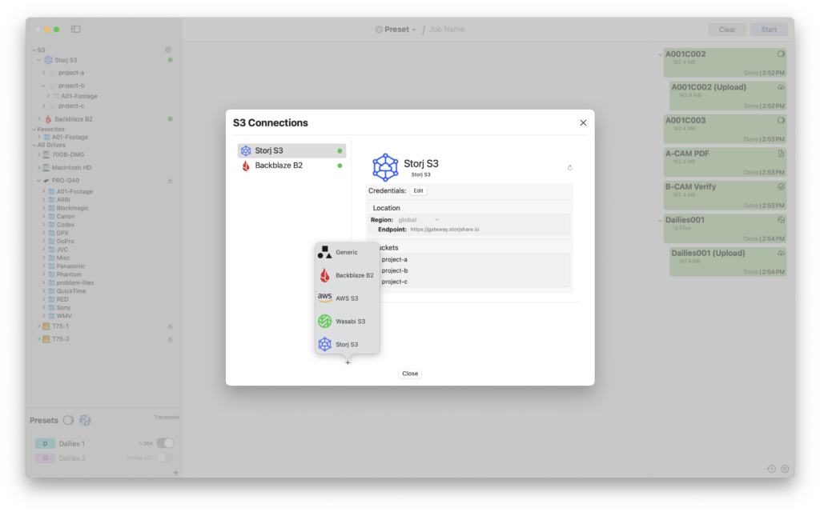Select the Blackmagic folder under PRO-G40

coord(73,208)
